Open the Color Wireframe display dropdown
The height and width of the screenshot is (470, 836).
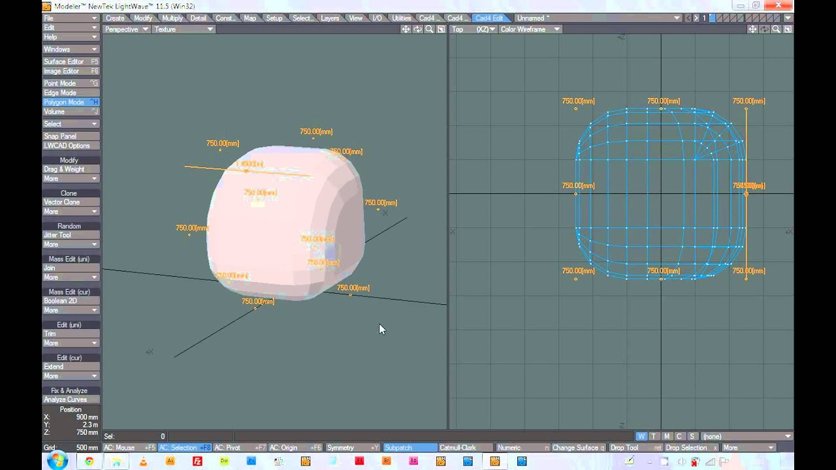[530, 29]
